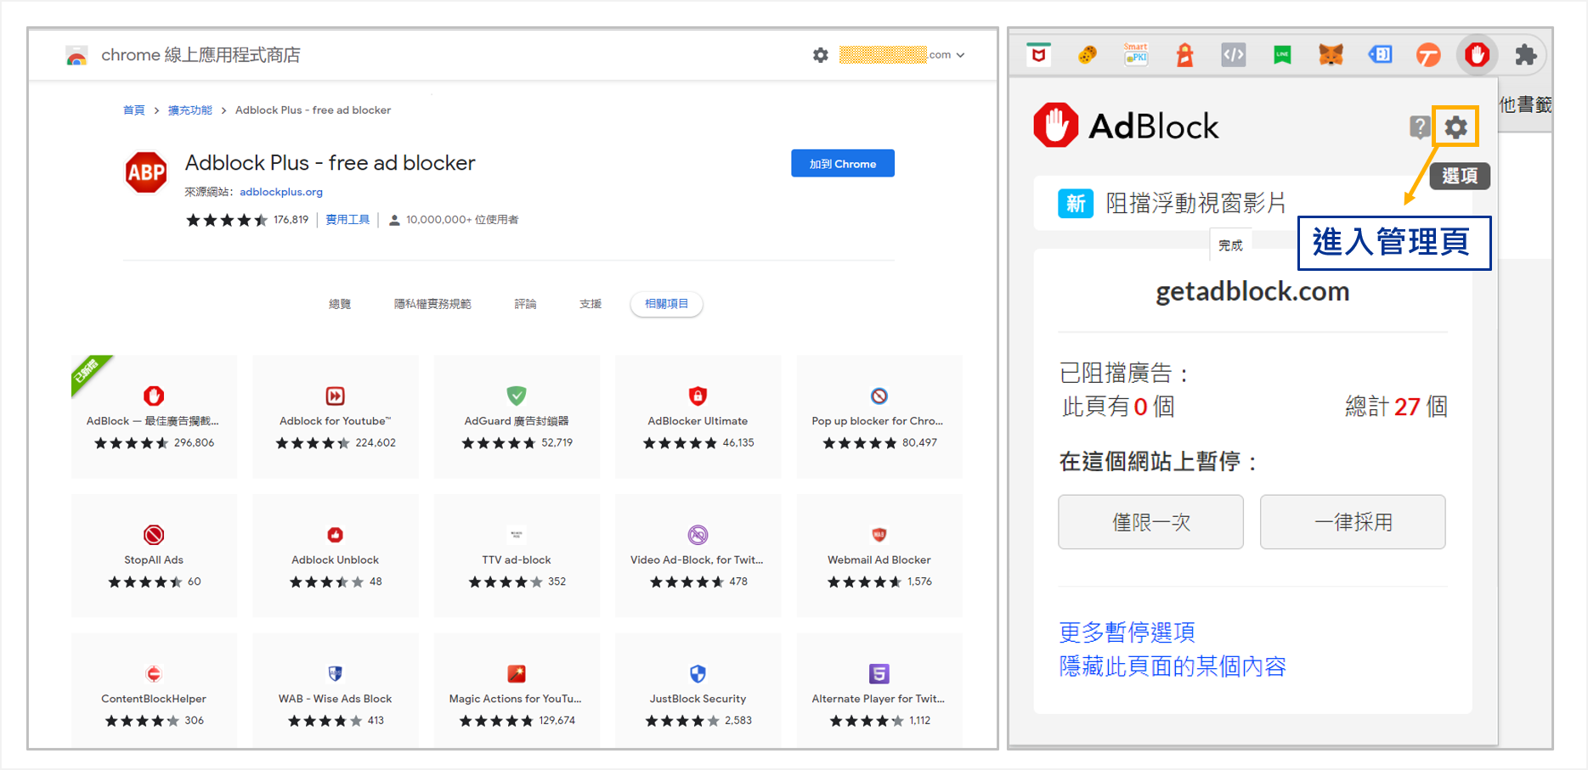This screenshot has width=1588, height=770.
Task: Choose 一律採用 to always pause
Action: pyautogui.click(x=1352, y=522)
